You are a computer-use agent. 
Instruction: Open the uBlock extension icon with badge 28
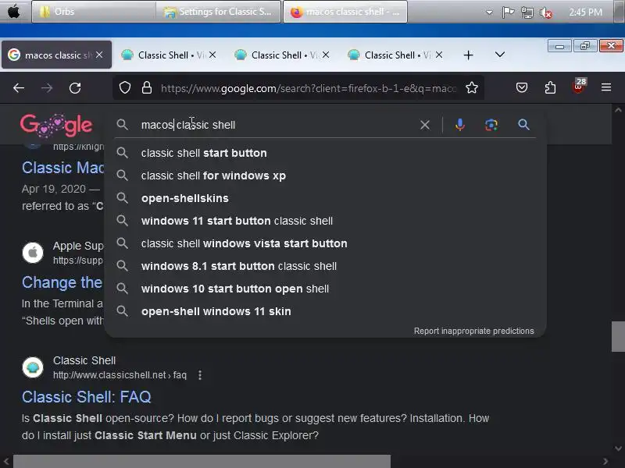(x=579, y=87)
